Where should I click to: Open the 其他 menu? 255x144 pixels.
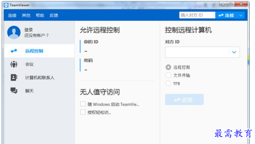point(26,15)
